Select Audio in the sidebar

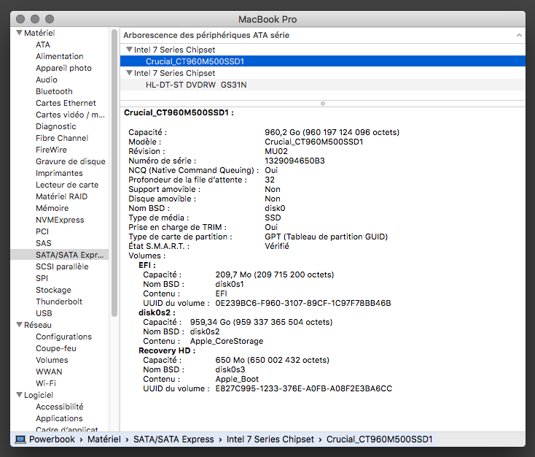coord(47,80)
